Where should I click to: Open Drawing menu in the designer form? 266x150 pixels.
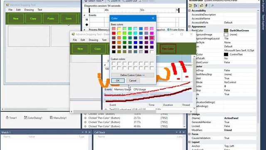29,10
